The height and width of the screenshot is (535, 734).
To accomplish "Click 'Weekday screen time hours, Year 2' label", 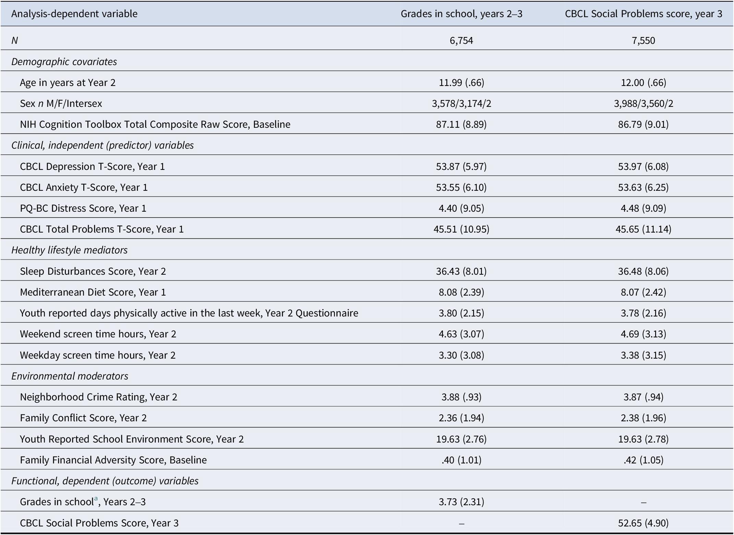I will (98, 355).
